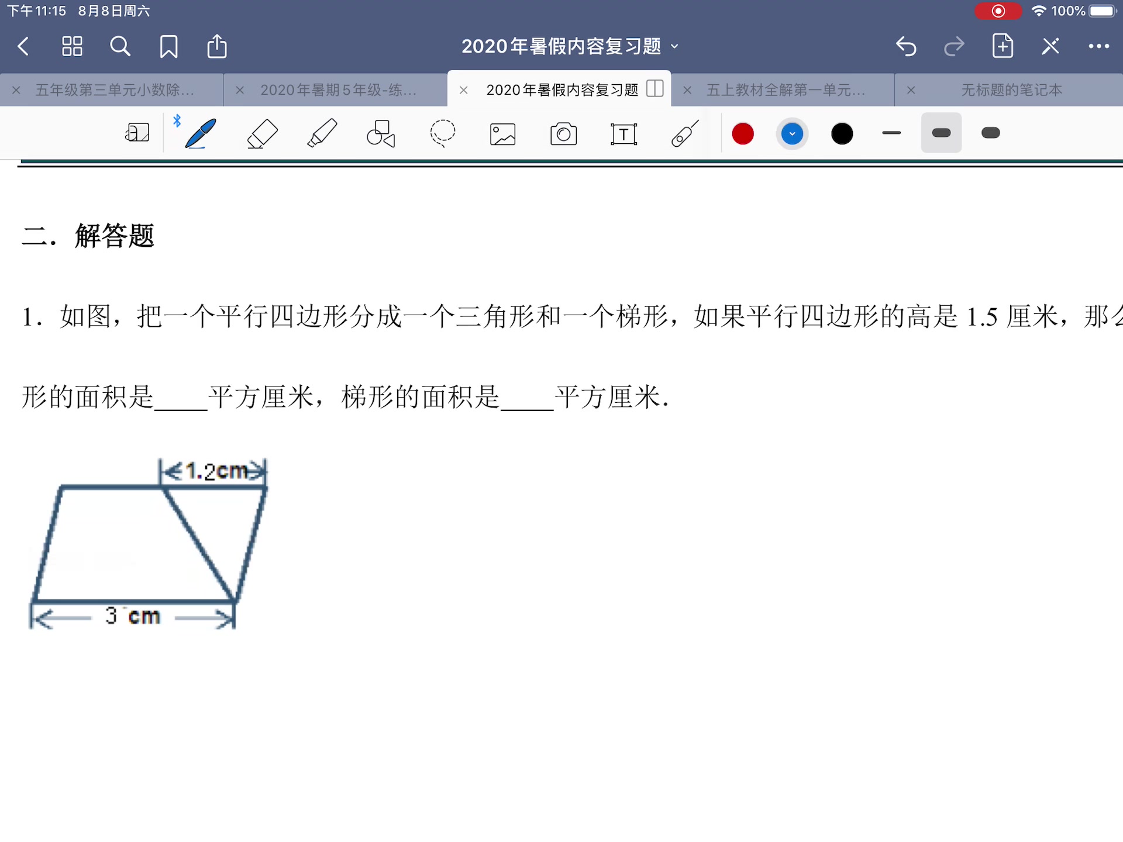Tap the Wi-Fi status icon
Screen dimensions: 1123x842
click(x=1039, y=11)
